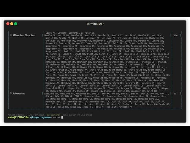Click the 'Swift UY' entry
The height and width of the screenshot is (143, 190).
point(142,43)
